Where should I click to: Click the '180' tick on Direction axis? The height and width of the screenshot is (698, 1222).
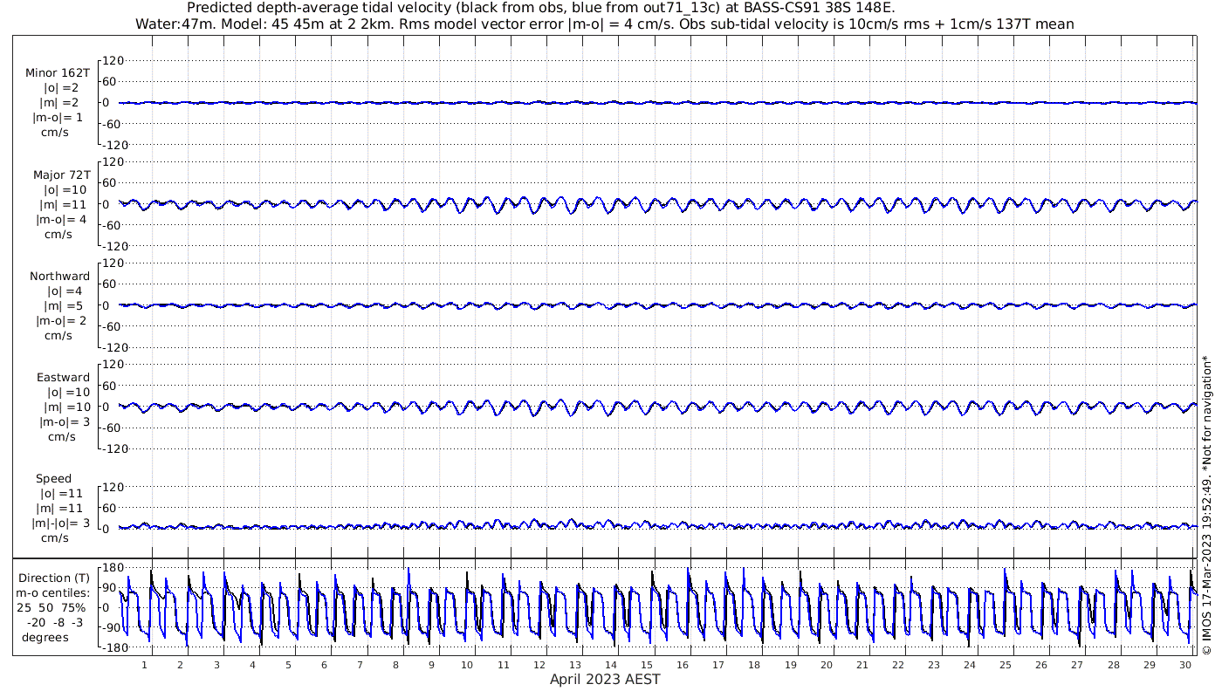click(x=113, y=568)
